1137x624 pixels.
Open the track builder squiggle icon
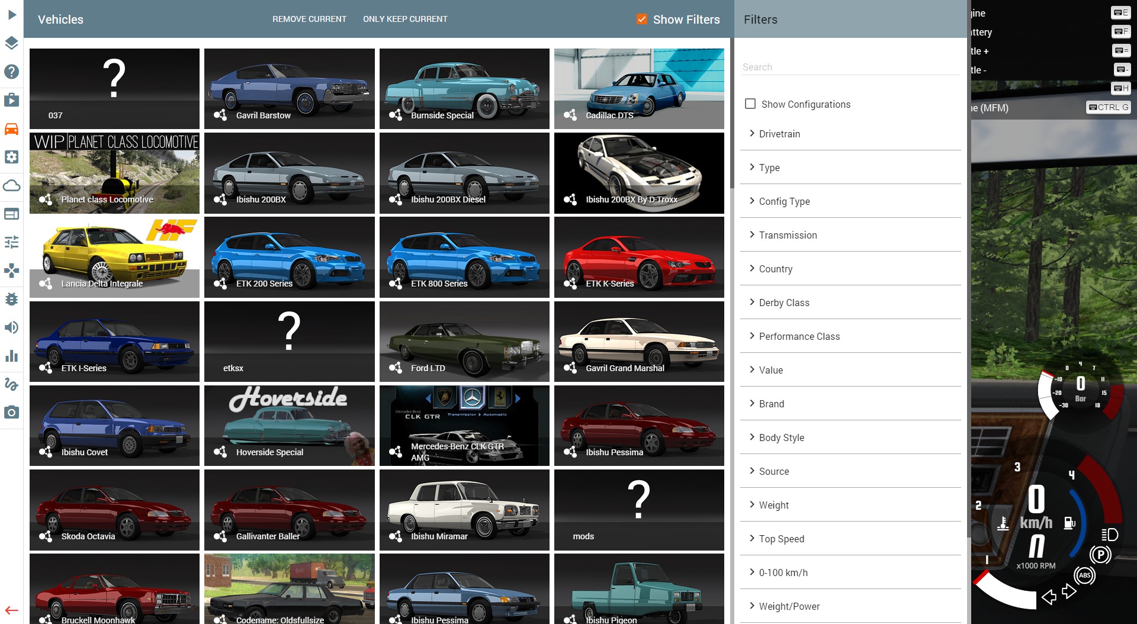(12, 384)
